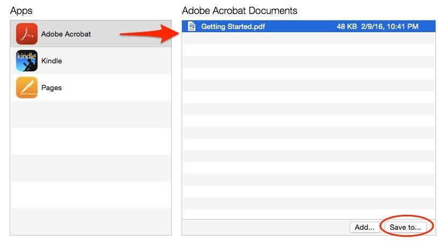This screenshot has height=241, width=443.
Task: Select Pages in the Apps list
Action: (x=52, y=87)
